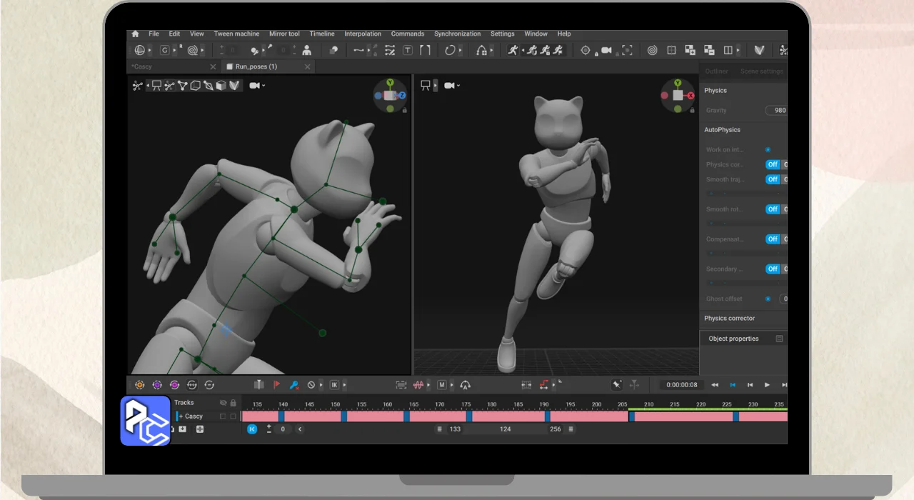Click the Gravity value field
914x500 pixels.
click(777, 111)
